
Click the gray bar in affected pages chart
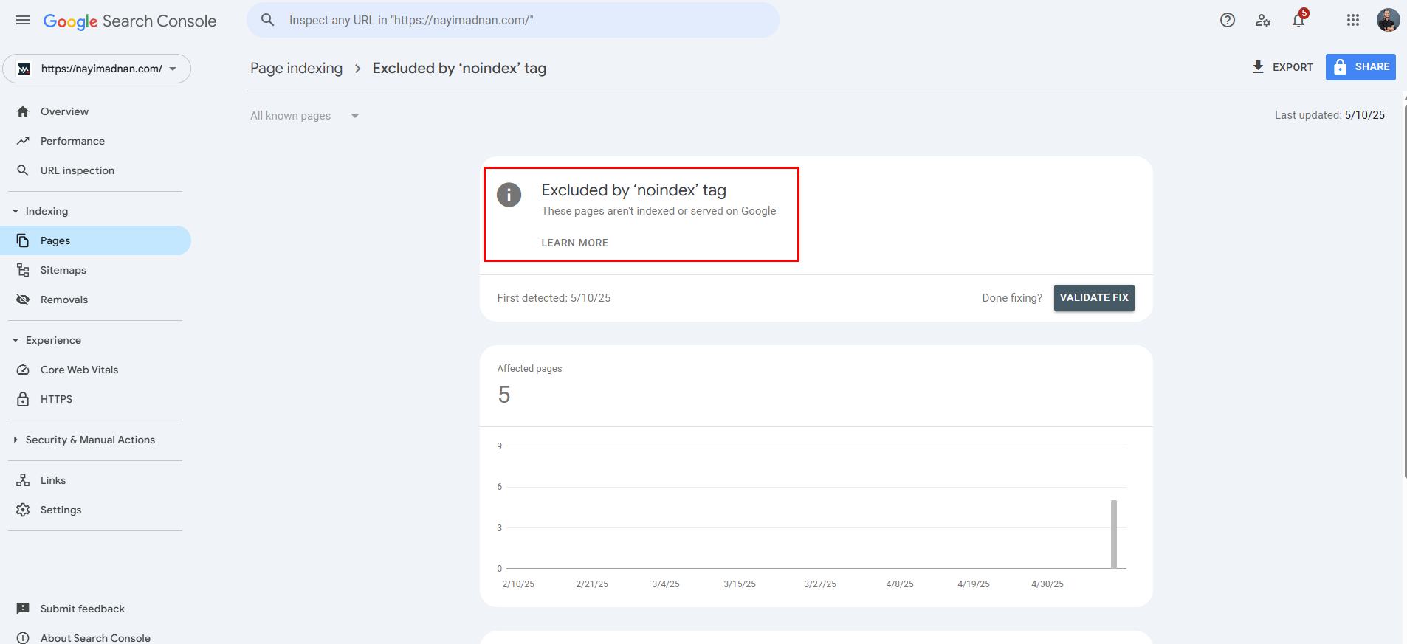(1114, 534)
